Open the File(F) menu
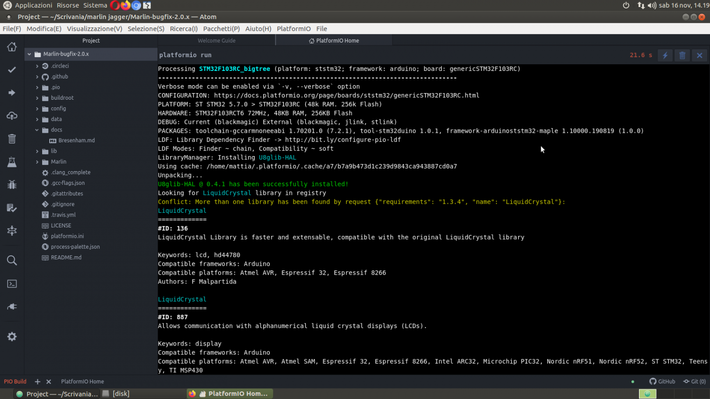 (x=12, y=29)
